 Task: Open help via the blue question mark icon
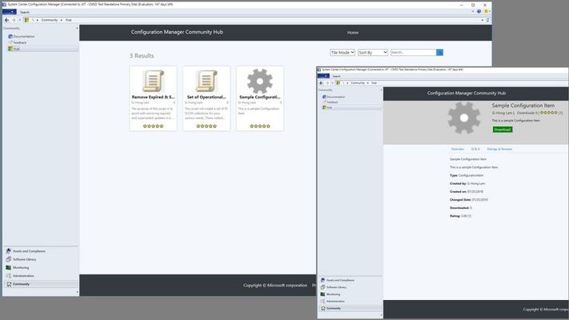pyautogui.click(x=479, y=12)
